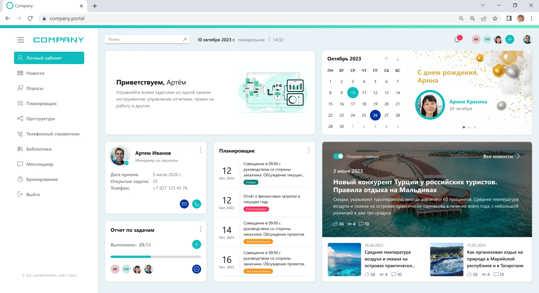Click the task progress bar
The image size is (539, 293).
coord(156,257)
